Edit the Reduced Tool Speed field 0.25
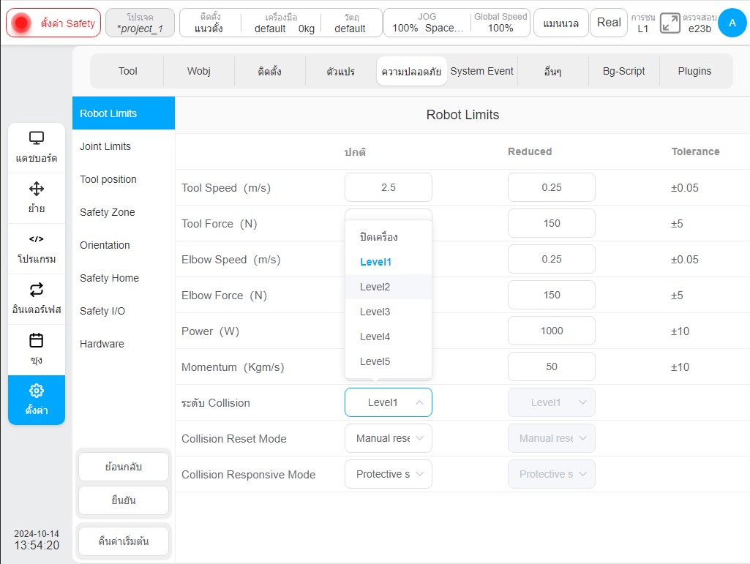This screenshot has height=564, width=750. click(552, 187)
